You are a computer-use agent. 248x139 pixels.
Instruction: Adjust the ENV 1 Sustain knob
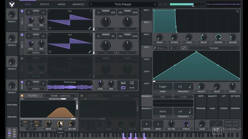pyautogui.click(x=218, y=37)
